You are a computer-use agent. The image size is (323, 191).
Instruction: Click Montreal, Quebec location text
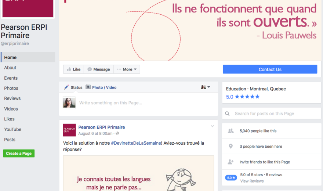coord(268,89)
